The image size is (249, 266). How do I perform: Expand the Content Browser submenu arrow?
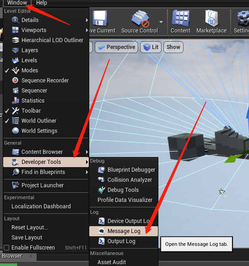tap(87, 152)
